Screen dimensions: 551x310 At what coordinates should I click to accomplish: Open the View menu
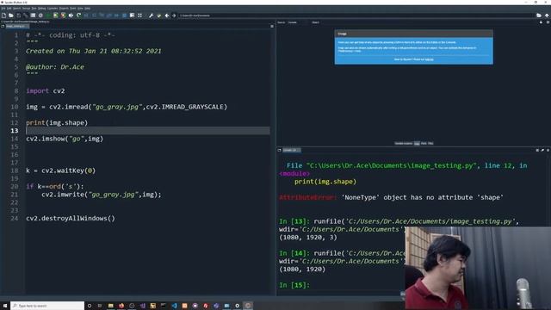(x=80, y=8)
